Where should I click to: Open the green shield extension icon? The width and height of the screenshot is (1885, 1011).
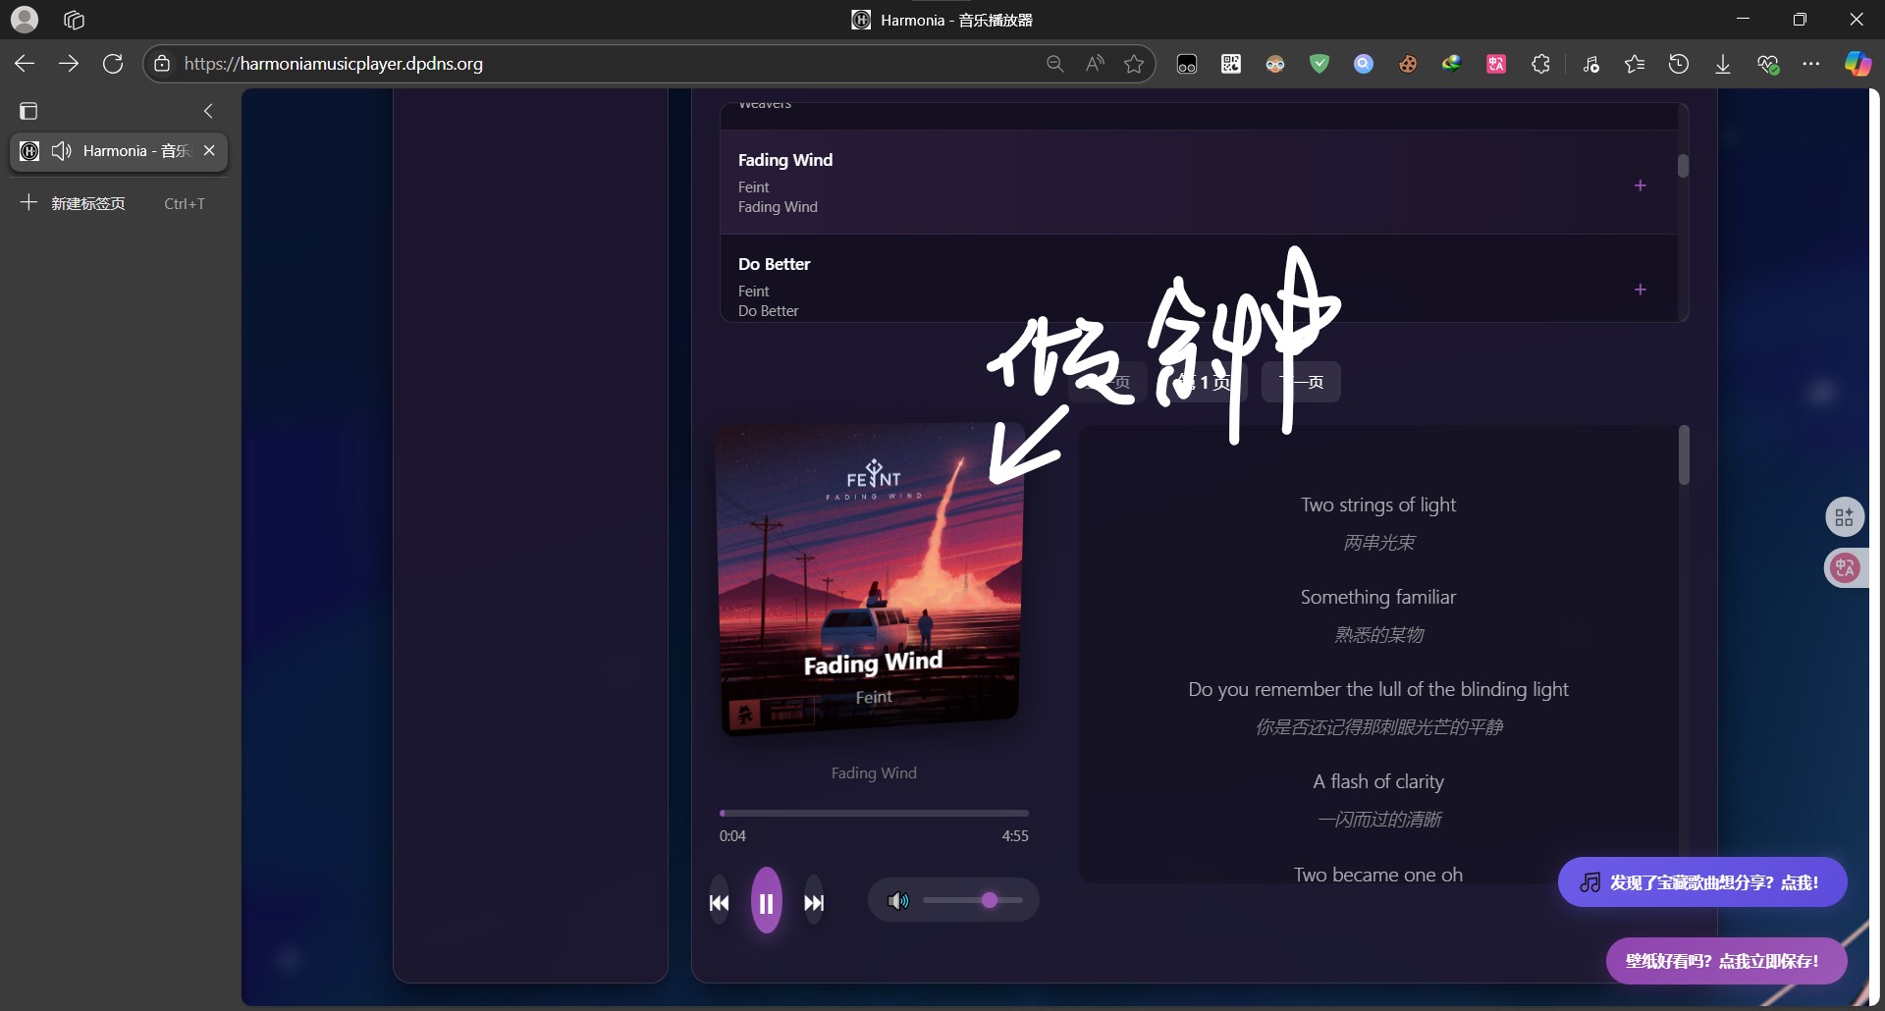click(x=1319, y=64)
